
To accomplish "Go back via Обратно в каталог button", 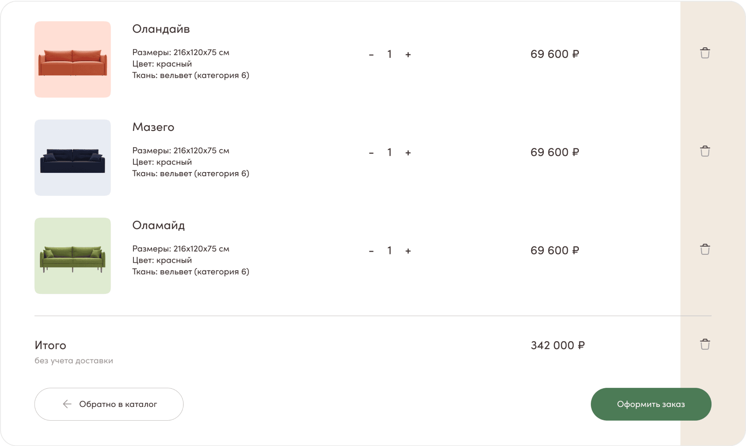I will (109, 404).
